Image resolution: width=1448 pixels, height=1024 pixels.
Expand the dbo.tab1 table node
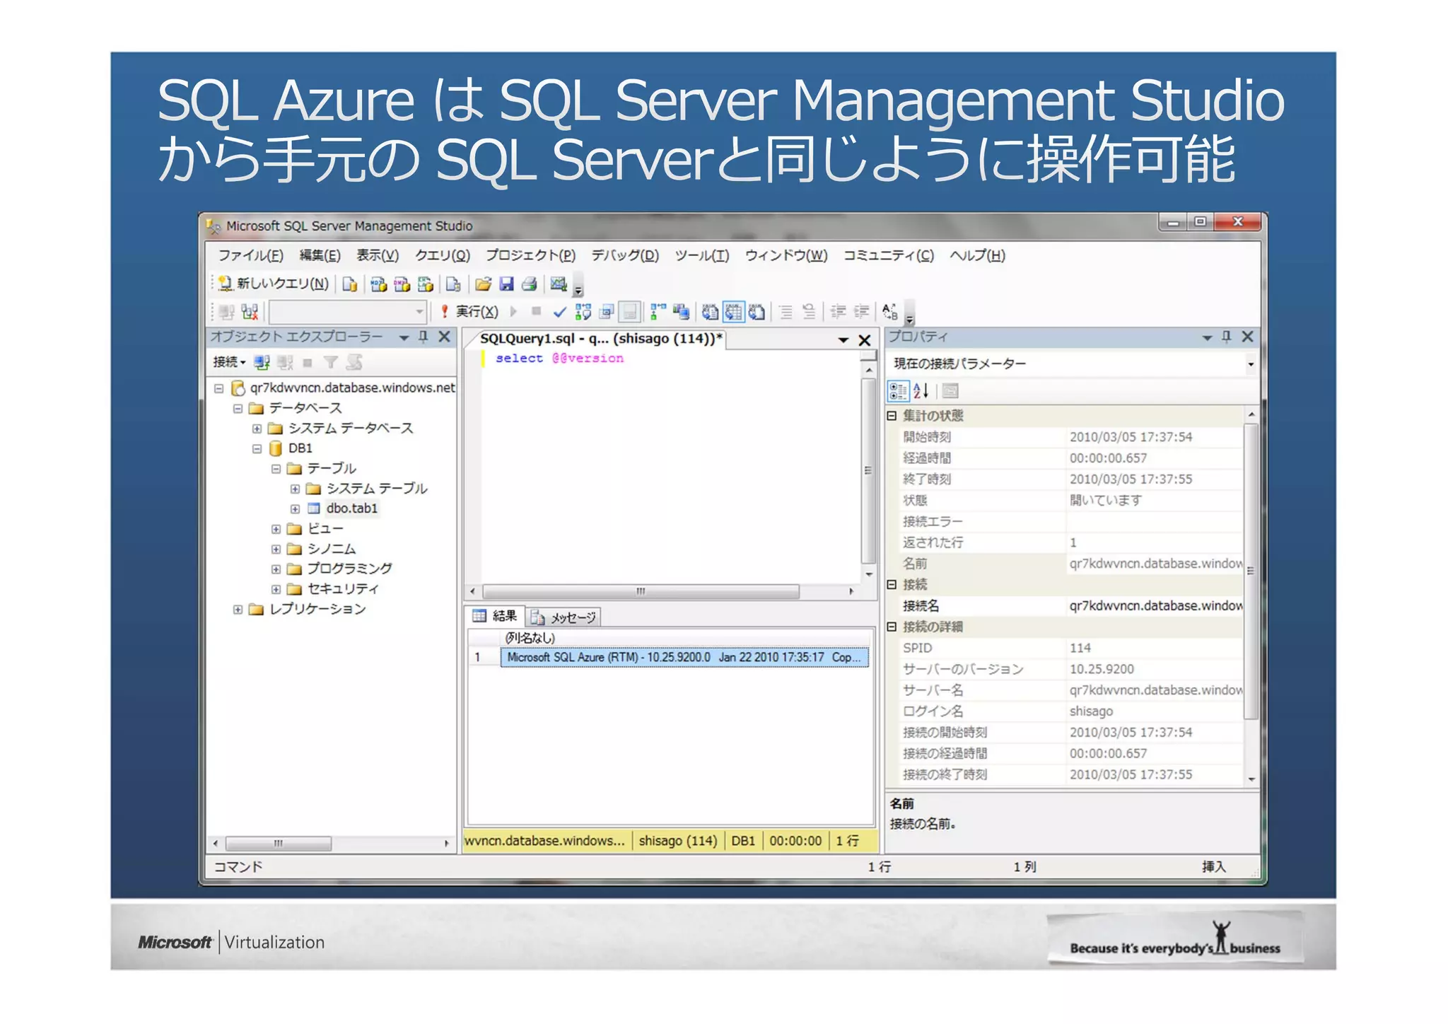click(x=295, y=508)
